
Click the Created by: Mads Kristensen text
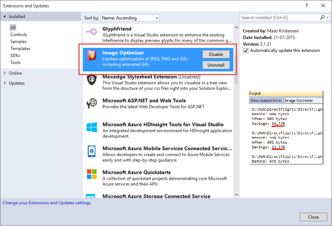click(x=270, y=31)
